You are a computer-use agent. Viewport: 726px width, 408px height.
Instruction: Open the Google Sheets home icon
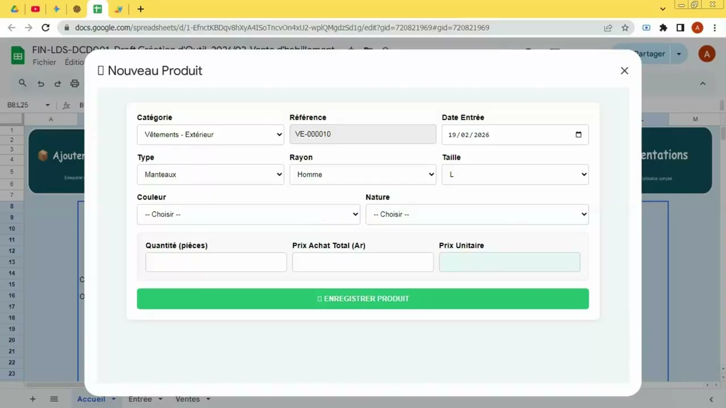(18, 56)
